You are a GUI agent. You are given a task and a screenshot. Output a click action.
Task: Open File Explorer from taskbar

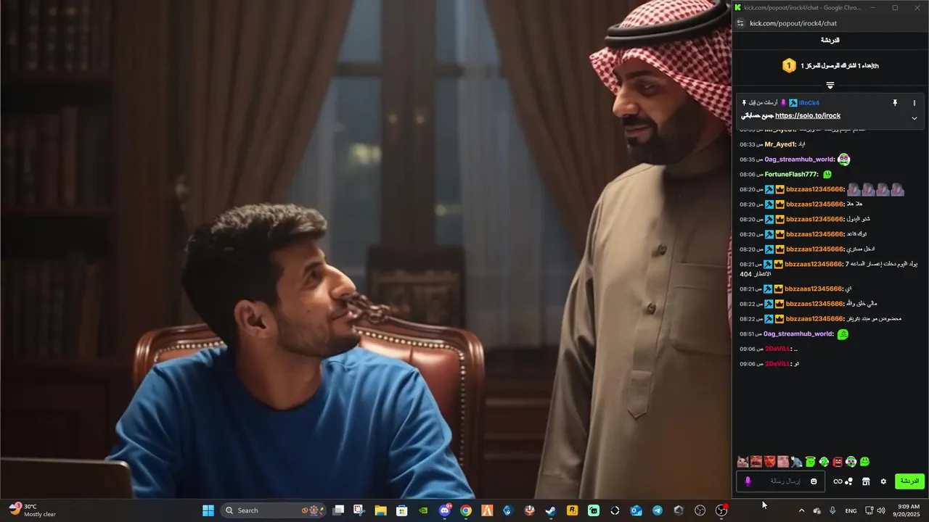[x=380, y=510]
